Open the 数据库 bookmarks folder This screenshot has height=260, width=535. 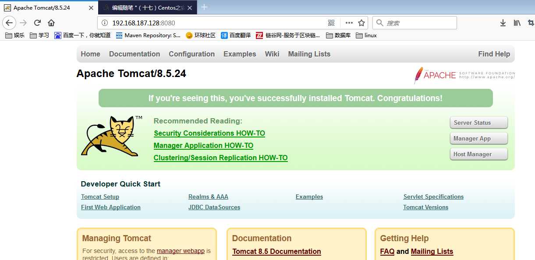338,35
